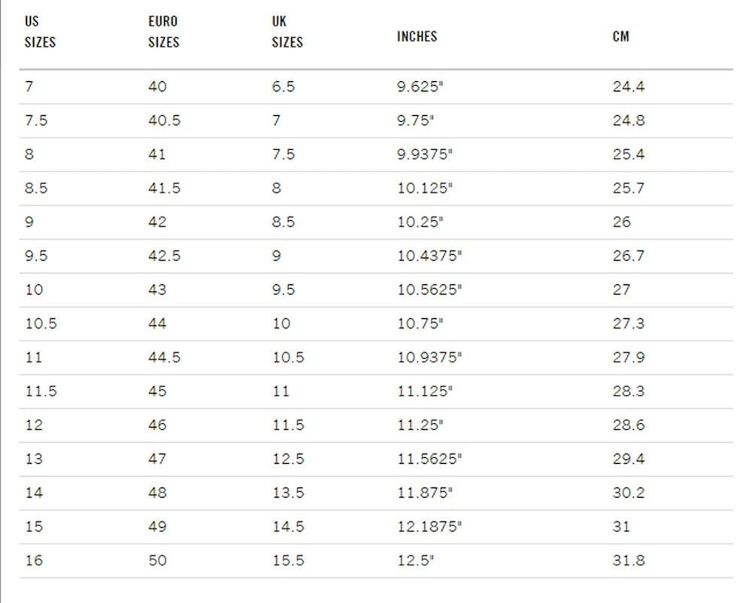Click the 12.5" inches value

point(415,560)
